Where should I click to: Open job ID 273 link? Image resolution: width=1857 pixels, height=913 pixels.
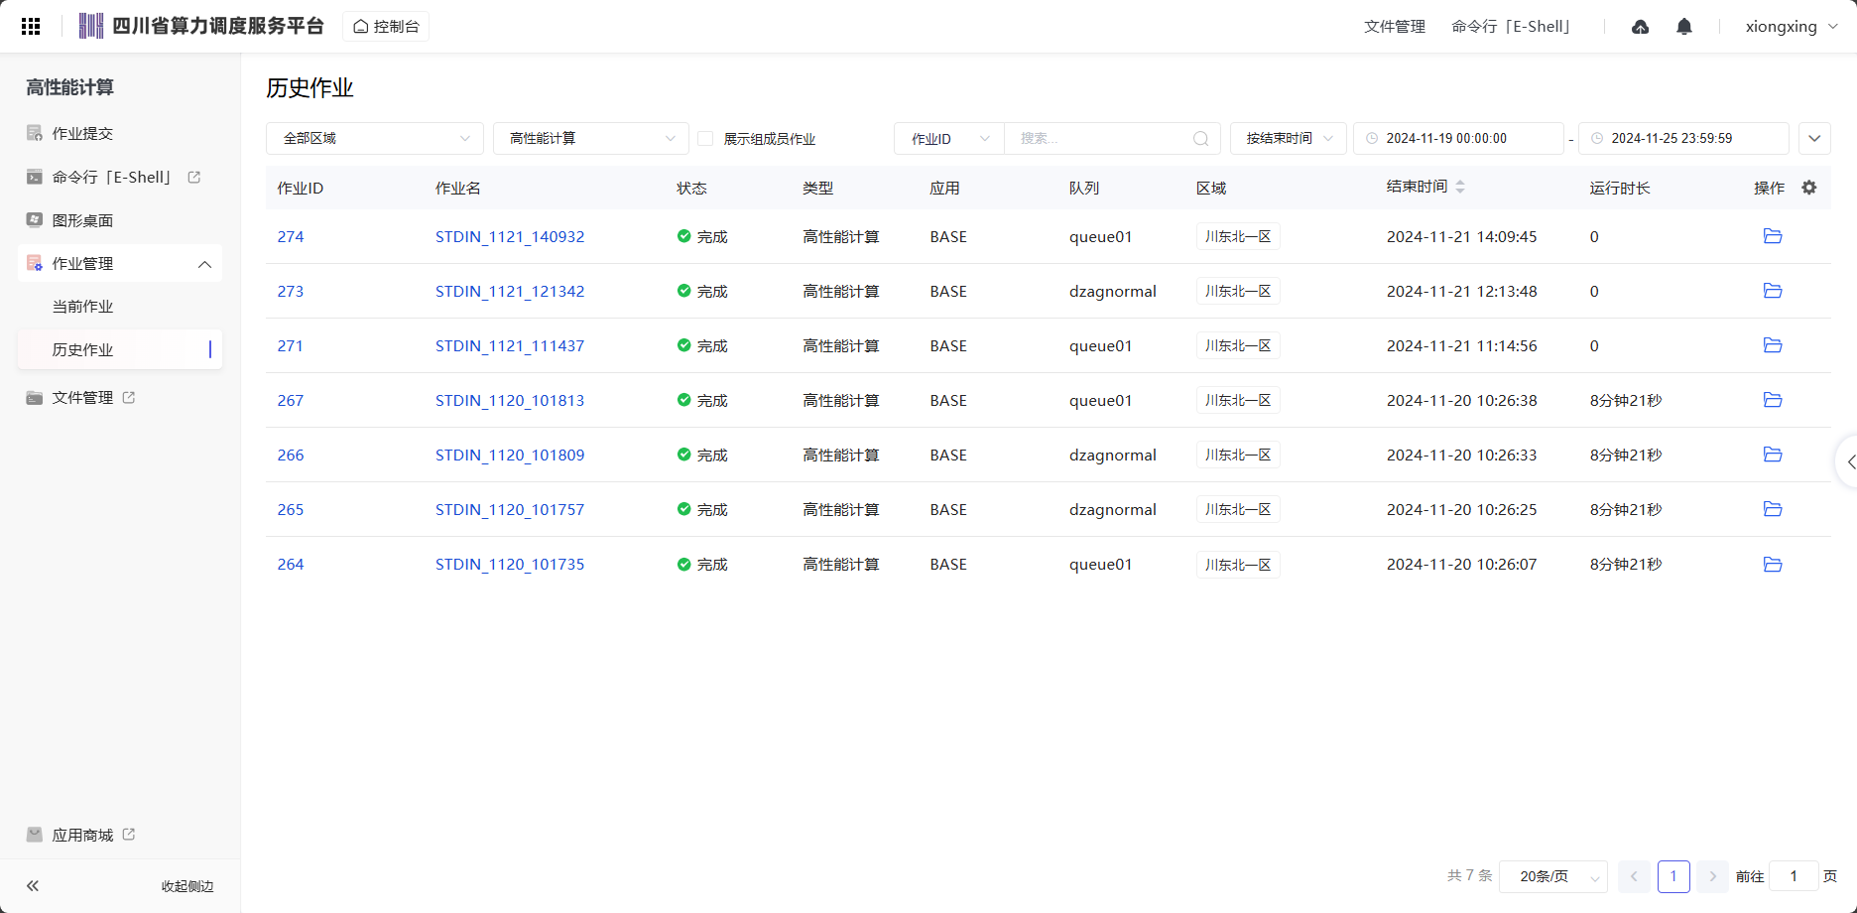point(291,291)
